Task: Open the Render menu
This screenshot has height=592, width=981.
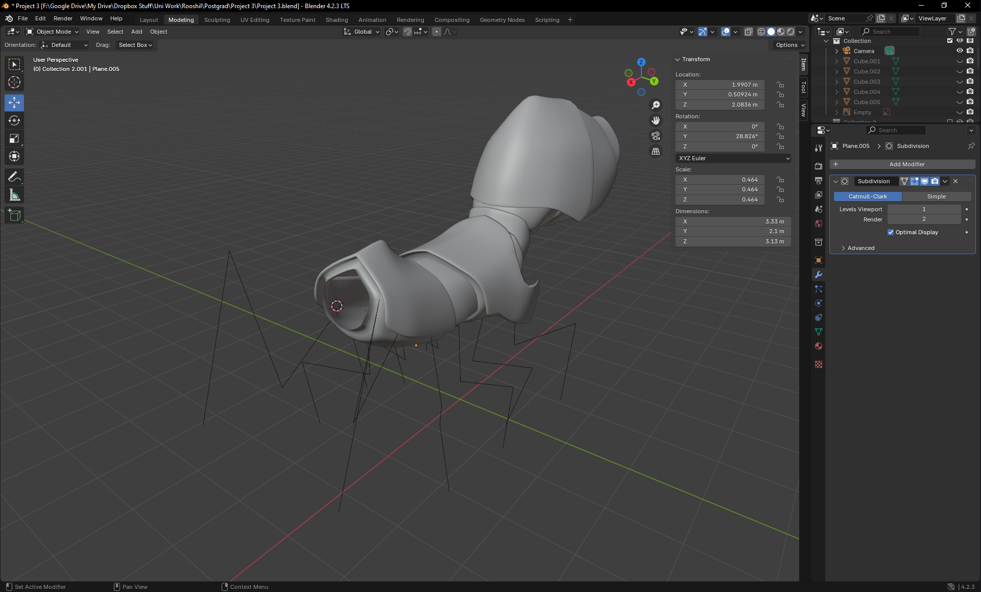Action: pos(63,18)
